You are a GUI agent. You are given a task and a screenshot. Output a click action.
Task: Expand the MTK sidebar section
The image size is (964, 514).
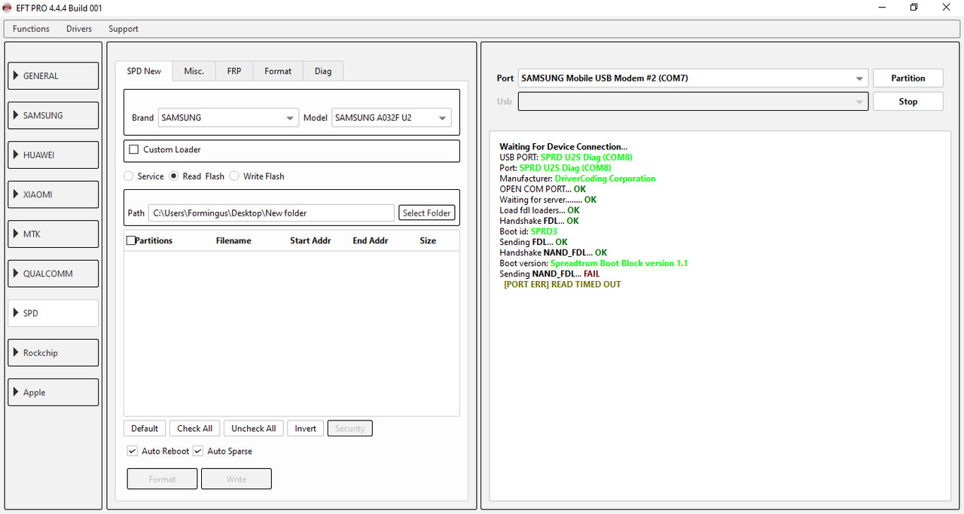pos(53,234)
